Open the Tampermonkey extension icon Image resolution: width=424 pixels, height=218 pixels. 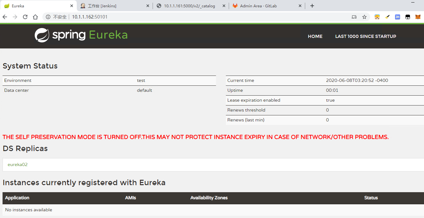[x=407, y=17]
